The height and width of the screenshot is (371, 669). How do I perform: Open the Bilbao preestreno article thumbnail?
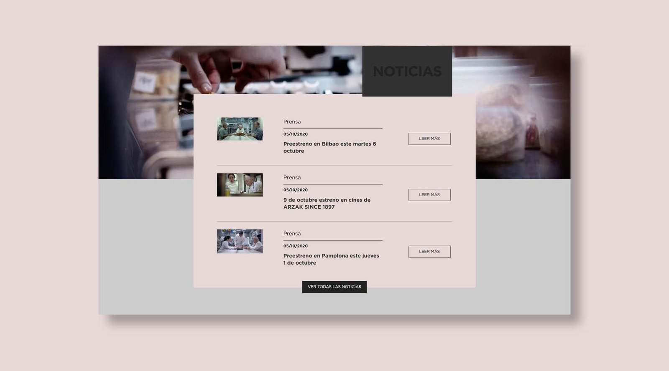(240, 129)
